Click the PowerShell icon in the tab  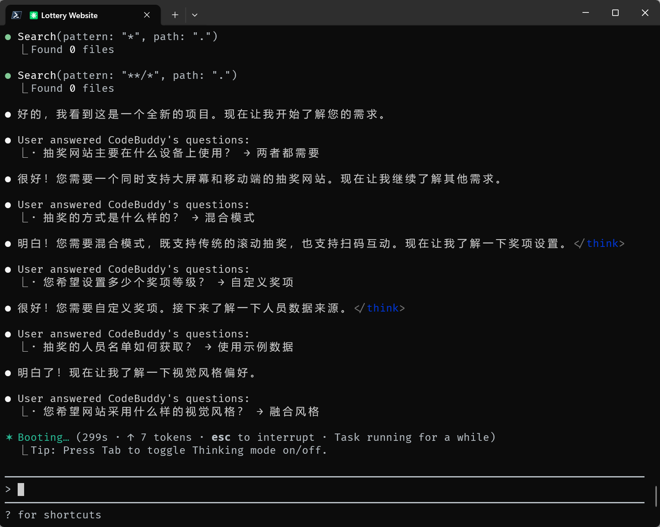tap(16, 15)
